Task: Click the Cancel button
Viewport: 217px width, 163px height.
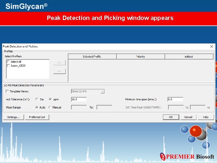Action: [x=188, y=117]
